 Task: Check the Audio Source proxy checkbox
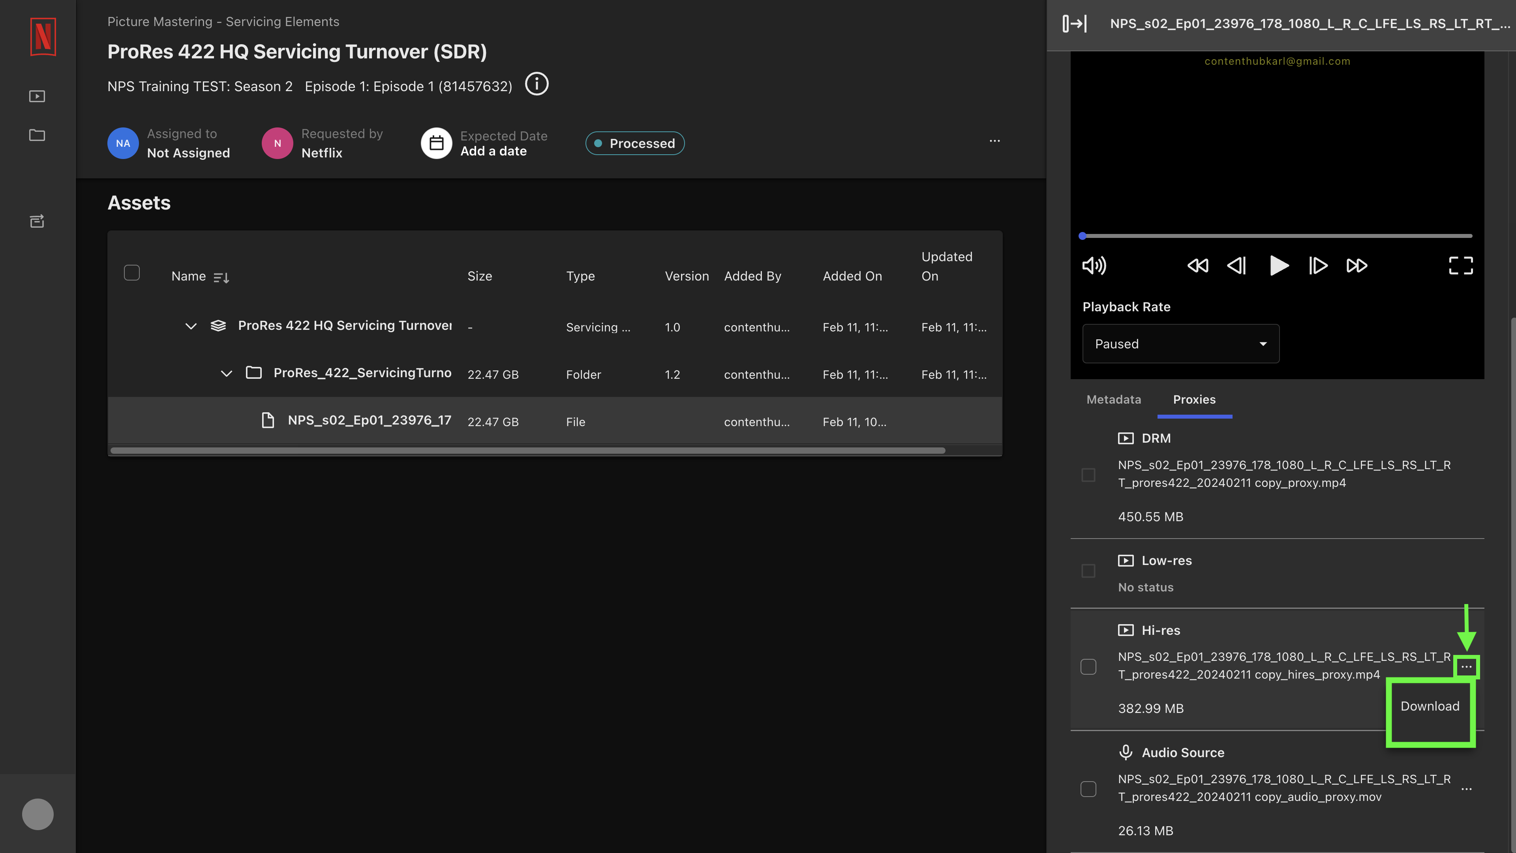(x=1088, y=789)
